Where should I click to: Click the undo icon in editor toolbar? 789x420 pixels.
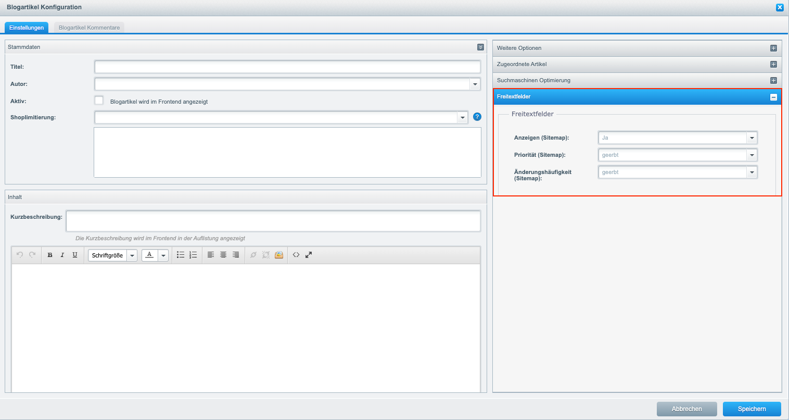20,255
